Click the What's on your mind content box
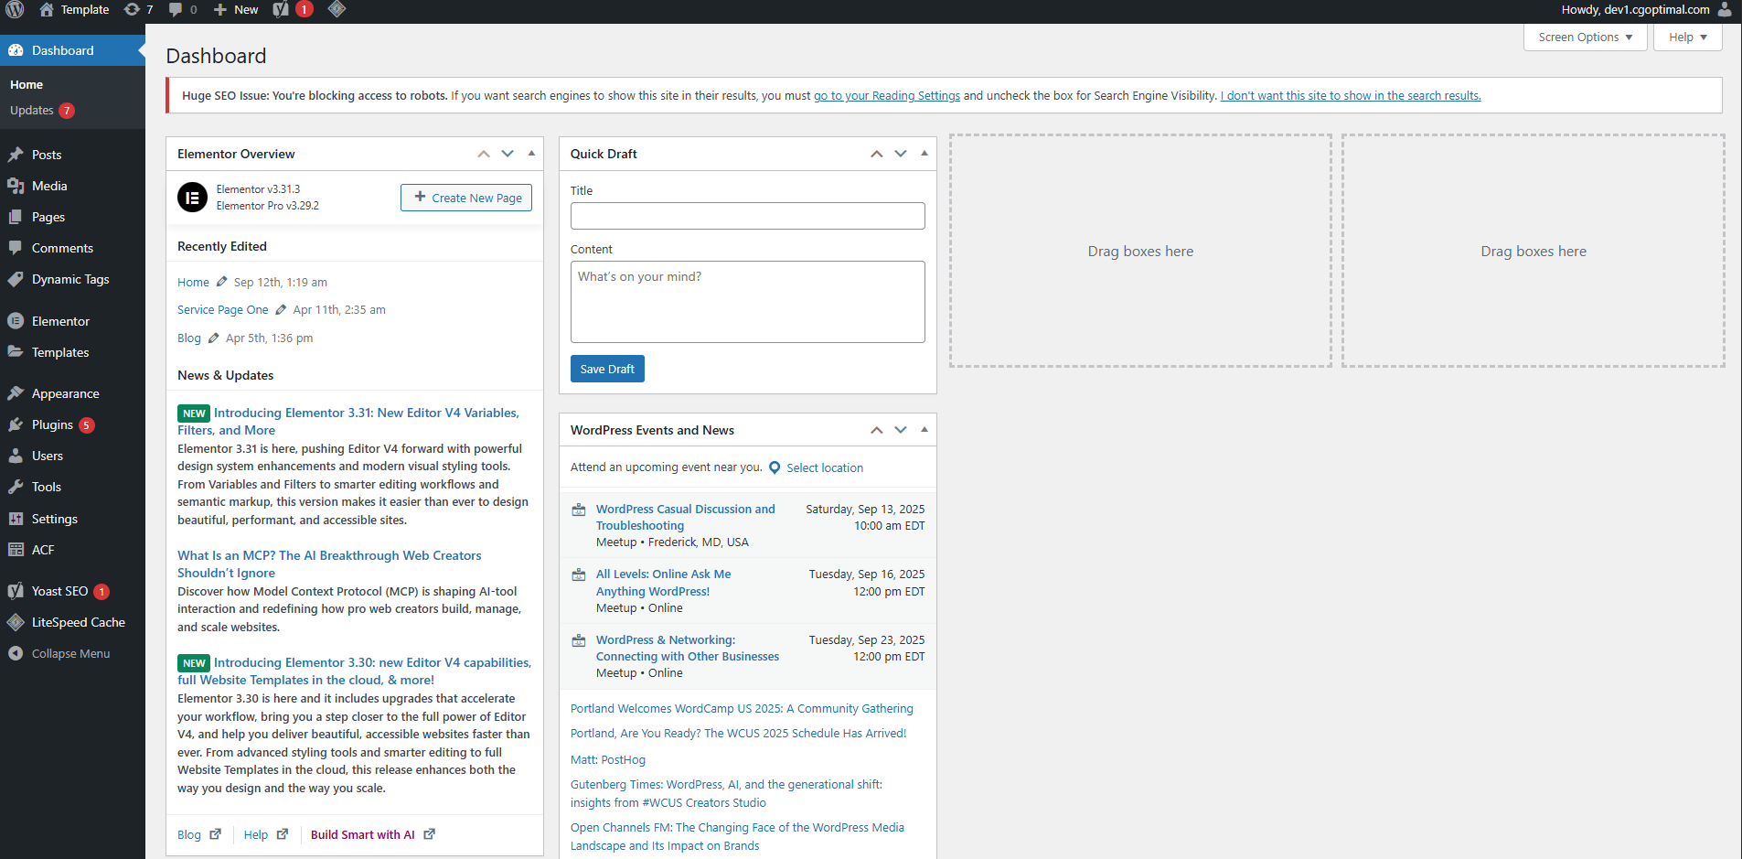This screenshot has height=859, width=1742. tap(748, 302)
